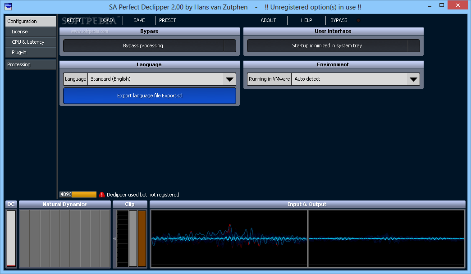This screenshot has width=471, height=274.
Task: Click RESET in the top toolbar
Action: pyautogui.click(x=73, y=20)
